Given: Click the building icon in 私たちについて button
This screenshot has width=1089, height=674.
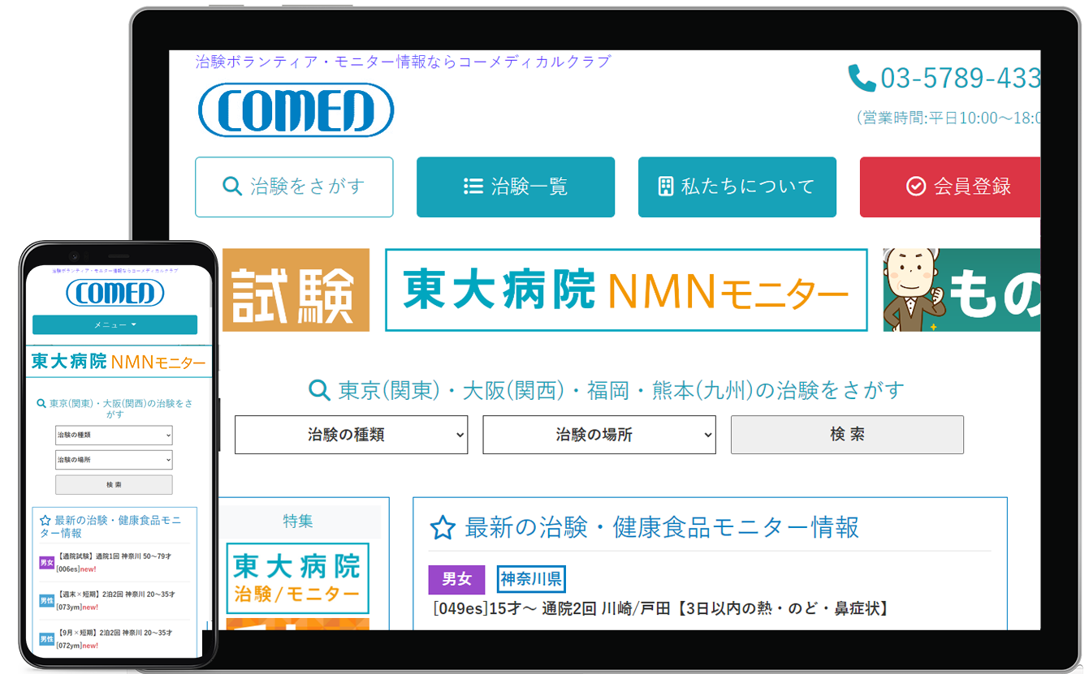Looking at the screenshot, I should [665, 187].
